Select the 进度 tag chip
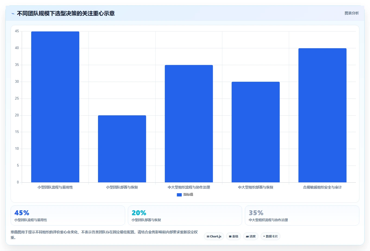Image resolution: width=370 pixels, height=251 pixels. tap(251, 236)
